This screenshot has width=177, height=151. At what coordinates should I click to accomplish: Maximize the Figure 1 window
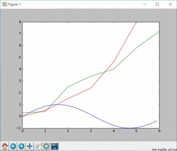[157, 4]
